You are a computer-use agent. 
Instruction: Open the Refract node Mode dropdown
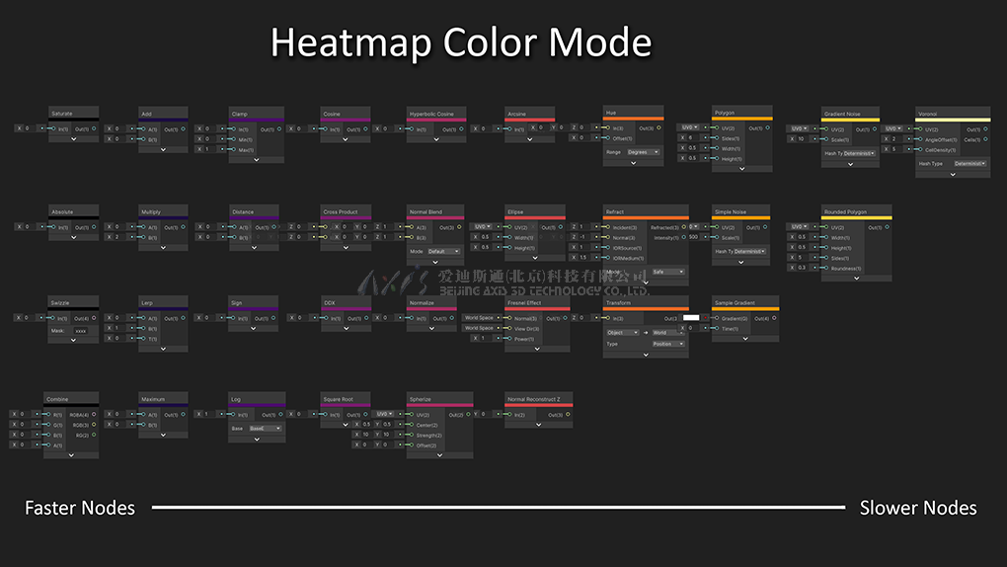click(x=668, y=271)
